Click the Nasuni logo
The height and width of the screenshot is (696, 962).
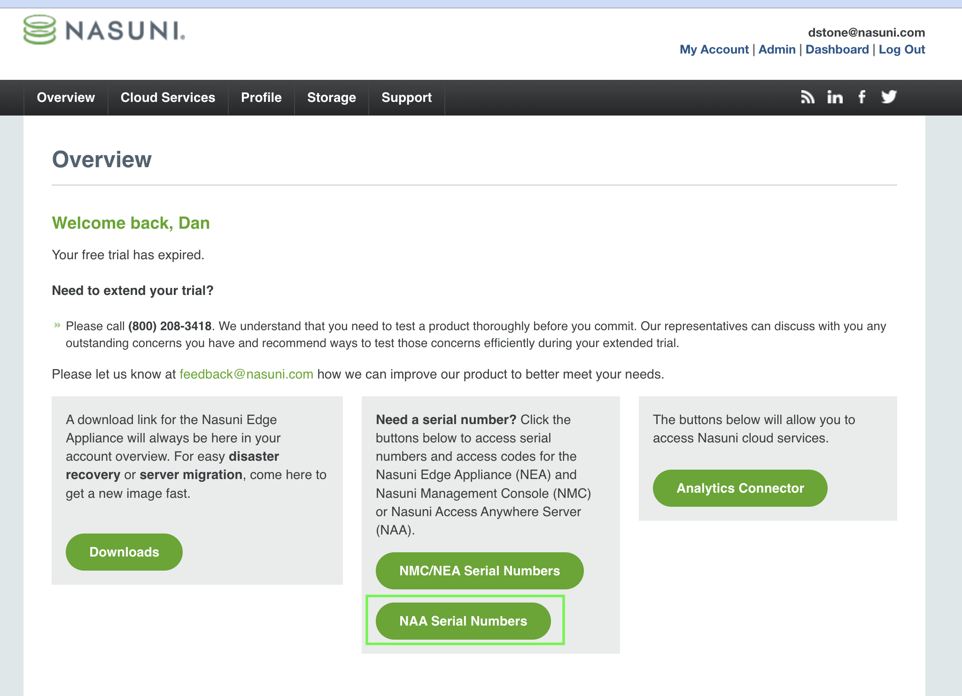[104, 30]
